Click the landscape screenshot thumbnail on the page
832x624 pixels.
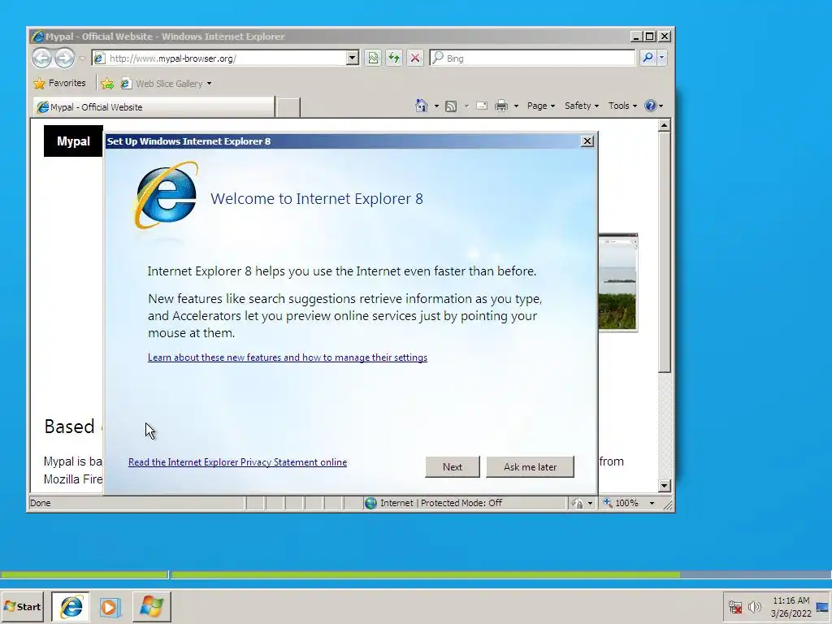[618, 282]
